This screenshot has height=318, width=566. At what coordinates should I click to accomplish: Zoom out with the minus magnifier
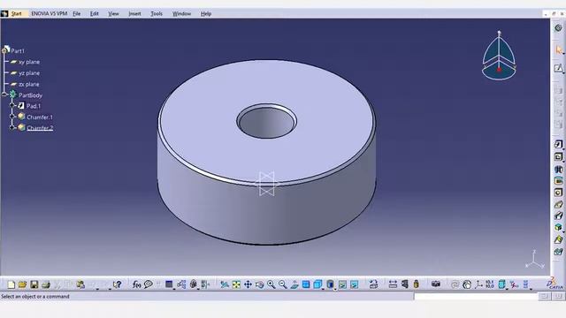[283, 284]
